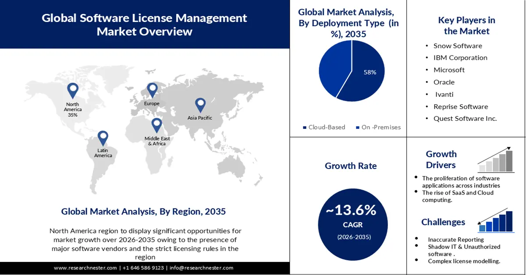The image size is (526, 275).
Task: Click the Complex license modelling bullet
Action: coord(464,261)
